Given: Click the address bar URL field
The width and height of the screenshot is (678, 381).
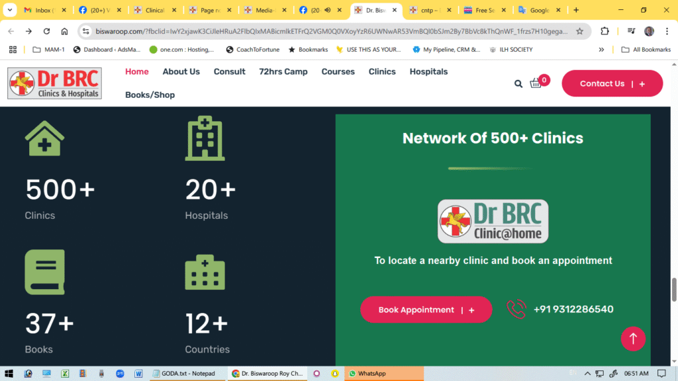Looking at the screenshot, I should click(331, 31).
